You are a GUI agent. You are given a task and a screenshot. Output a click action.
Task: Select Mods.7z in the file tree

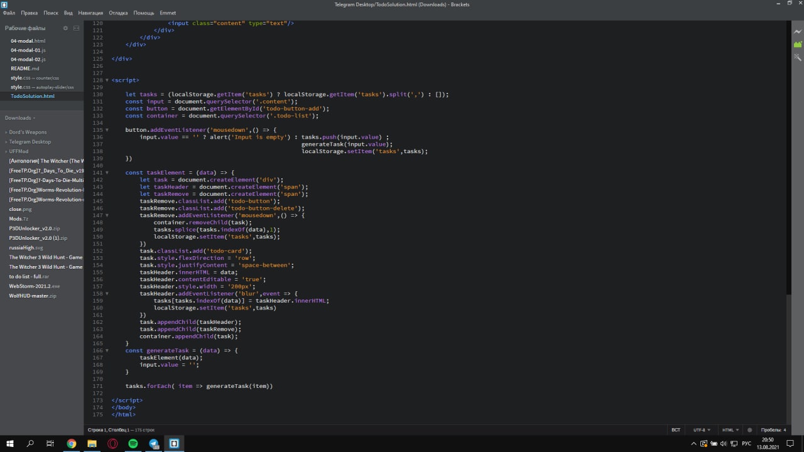[x=19, y=218]
